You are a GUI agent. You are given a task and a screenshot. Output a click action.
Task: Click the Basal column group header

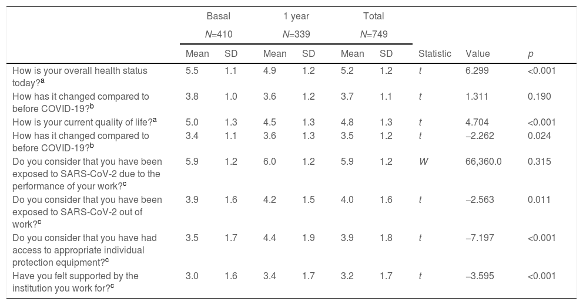click(218, 16)
